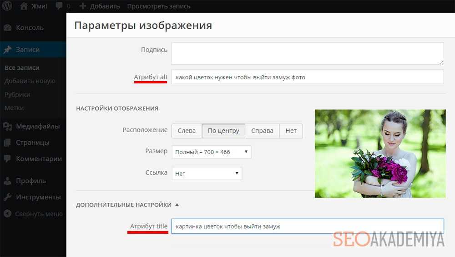Open Все записи submenu item
455x257 pixels.
22,68
